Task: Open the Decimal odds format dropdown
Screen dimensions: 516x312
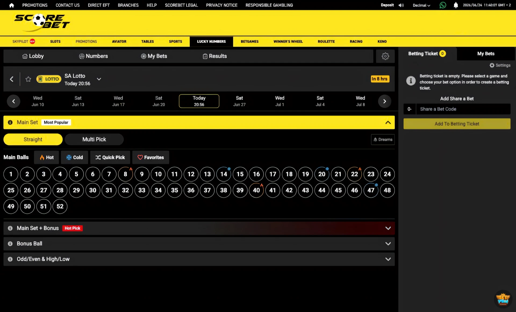Action: pos(421,5)
